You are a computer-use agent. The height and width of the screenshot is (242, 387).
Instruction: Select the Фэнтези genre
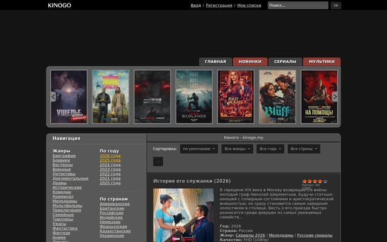(x=61, y=232)
